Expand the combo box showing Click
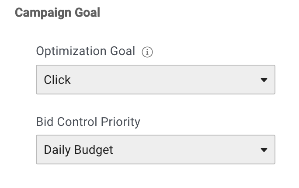 point(155,80)
